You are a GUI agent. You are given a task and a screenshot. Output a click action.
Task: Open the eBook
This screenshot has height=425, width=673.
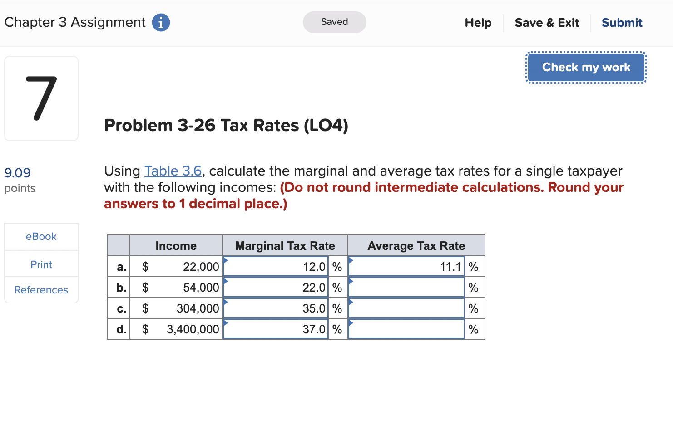(41, 236)
